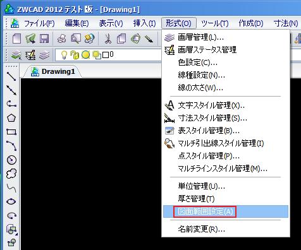Open the 編集(E) menu
301x250 pixels.
tap(77, 23)
